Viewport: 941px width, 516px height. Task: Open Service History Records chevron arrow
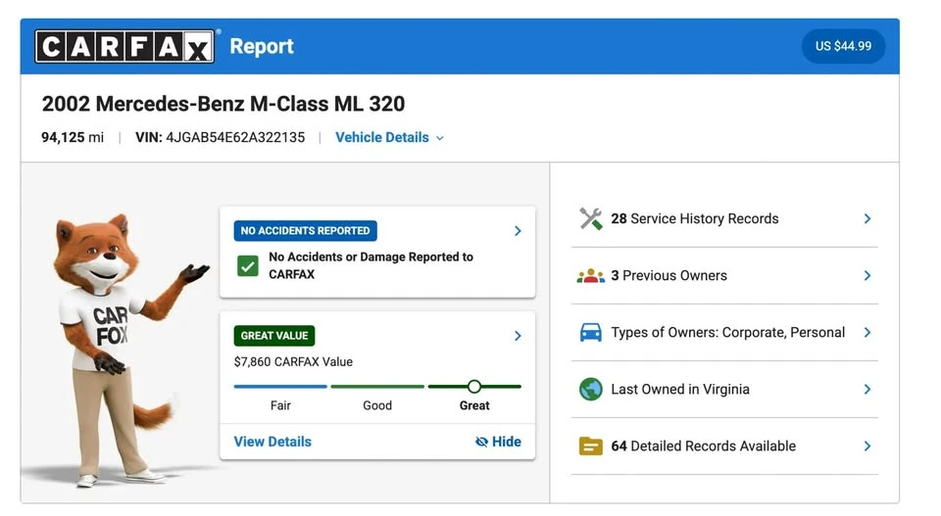pyautogui.click(x=867, y=218)
